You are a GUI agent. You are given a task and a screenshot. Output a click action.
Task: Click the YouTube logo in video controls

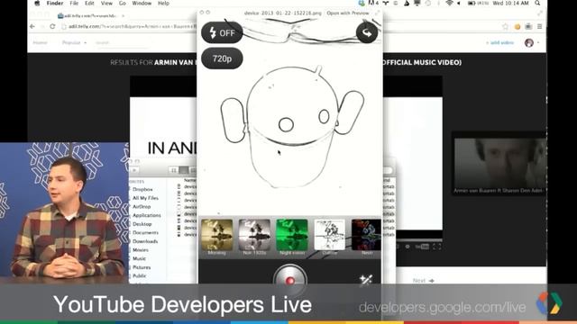(422, 247)
